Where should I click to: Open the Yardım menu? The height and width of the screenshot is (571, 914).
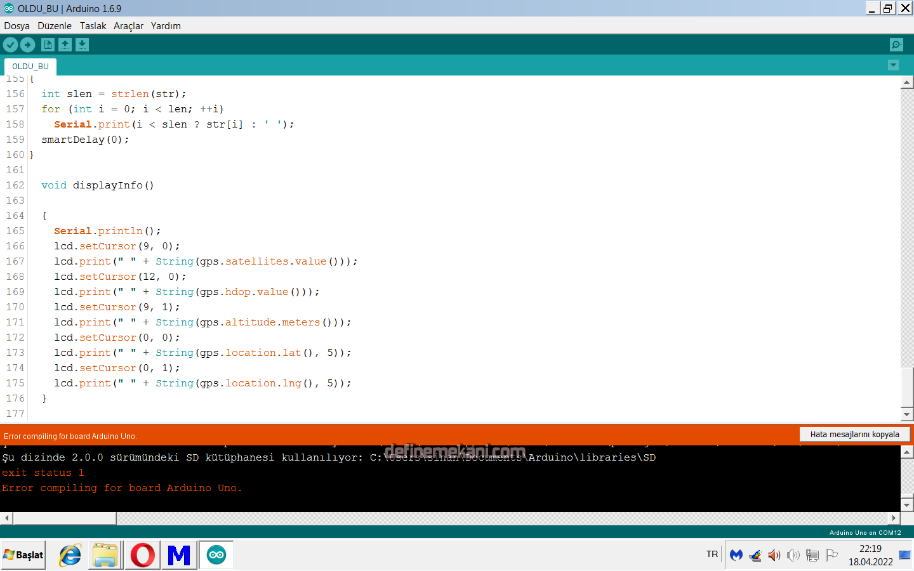165,25
